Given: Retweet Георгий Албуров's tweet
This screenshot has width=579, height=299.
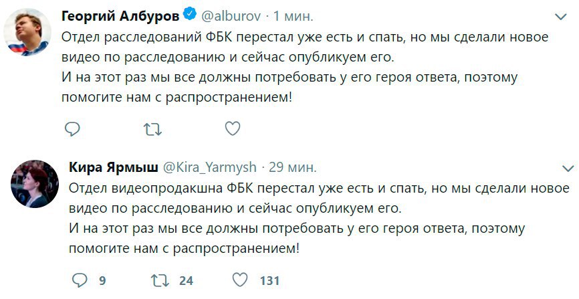Looking at the screenshot, I should coord(152,128).
